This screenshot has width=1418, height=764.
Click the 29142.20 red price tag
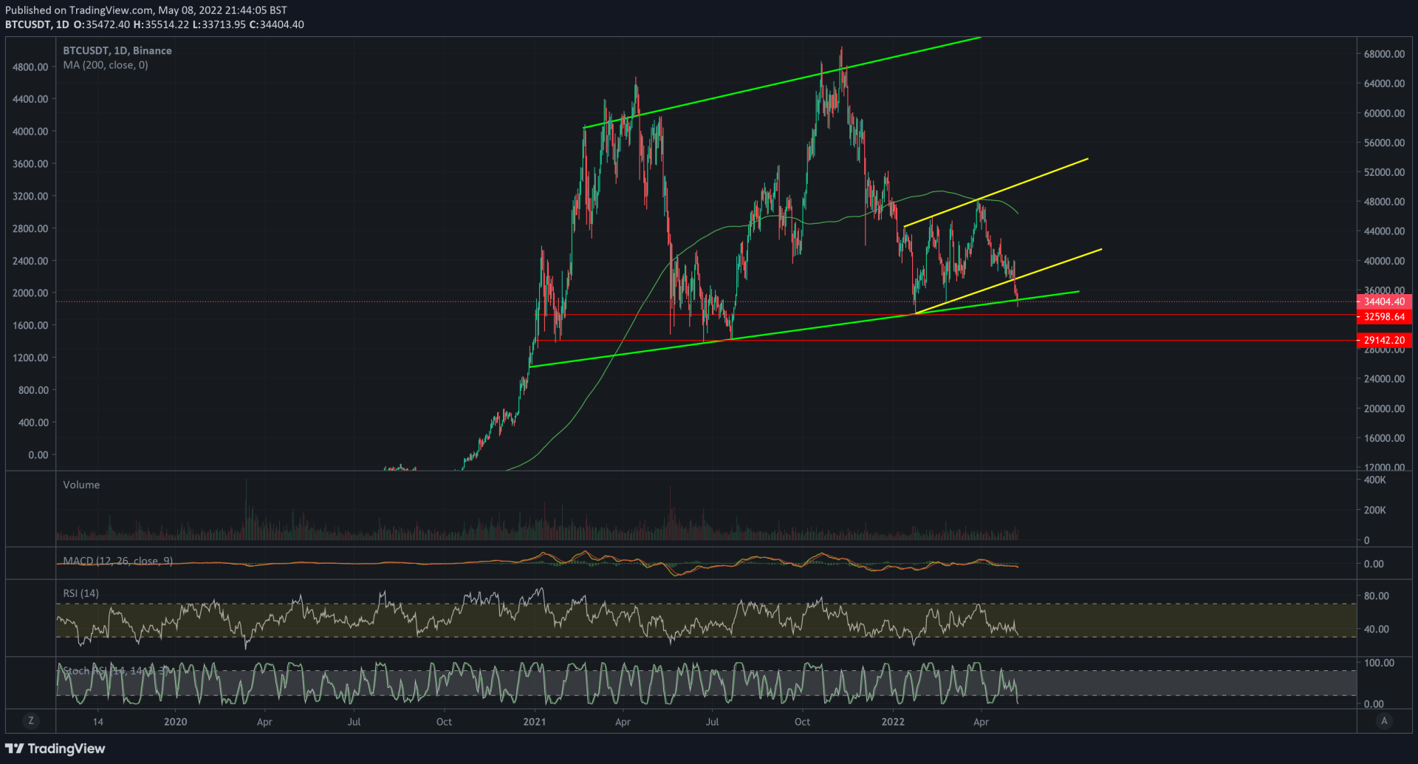[1384, 341]
